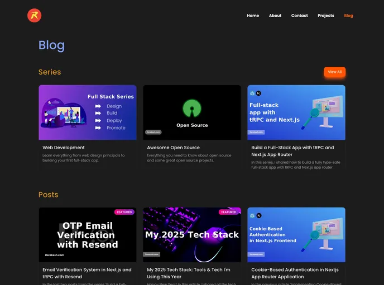The height and width of the screenshot is (285, 384).
Task: Click Email Verification System in Next.js title
Action: (87, 273)
